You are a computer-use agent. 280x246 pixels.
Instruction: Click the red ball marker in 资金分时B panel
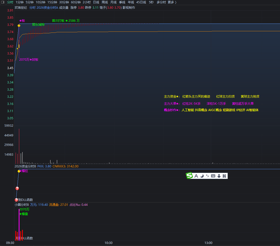pyautogui.click(x=17, y=188)
